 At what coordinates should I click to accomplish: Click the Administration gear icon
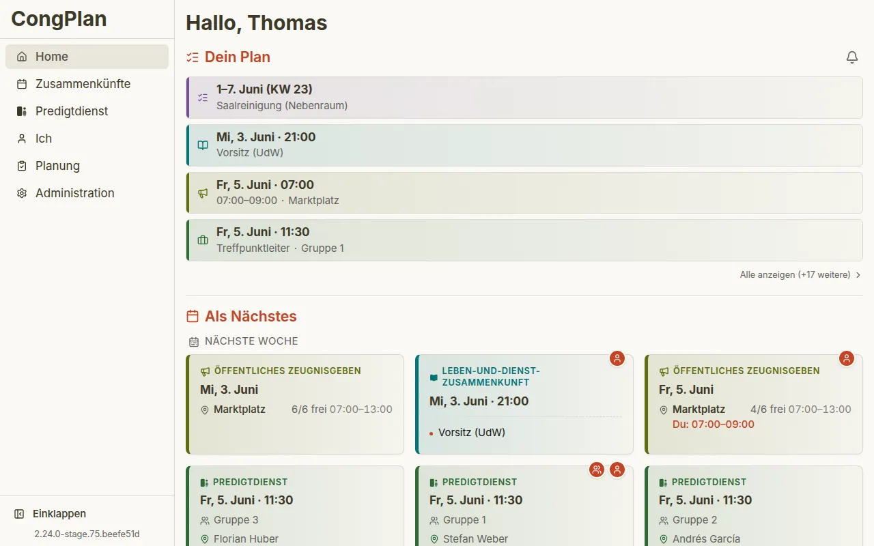tap(22, 193)
